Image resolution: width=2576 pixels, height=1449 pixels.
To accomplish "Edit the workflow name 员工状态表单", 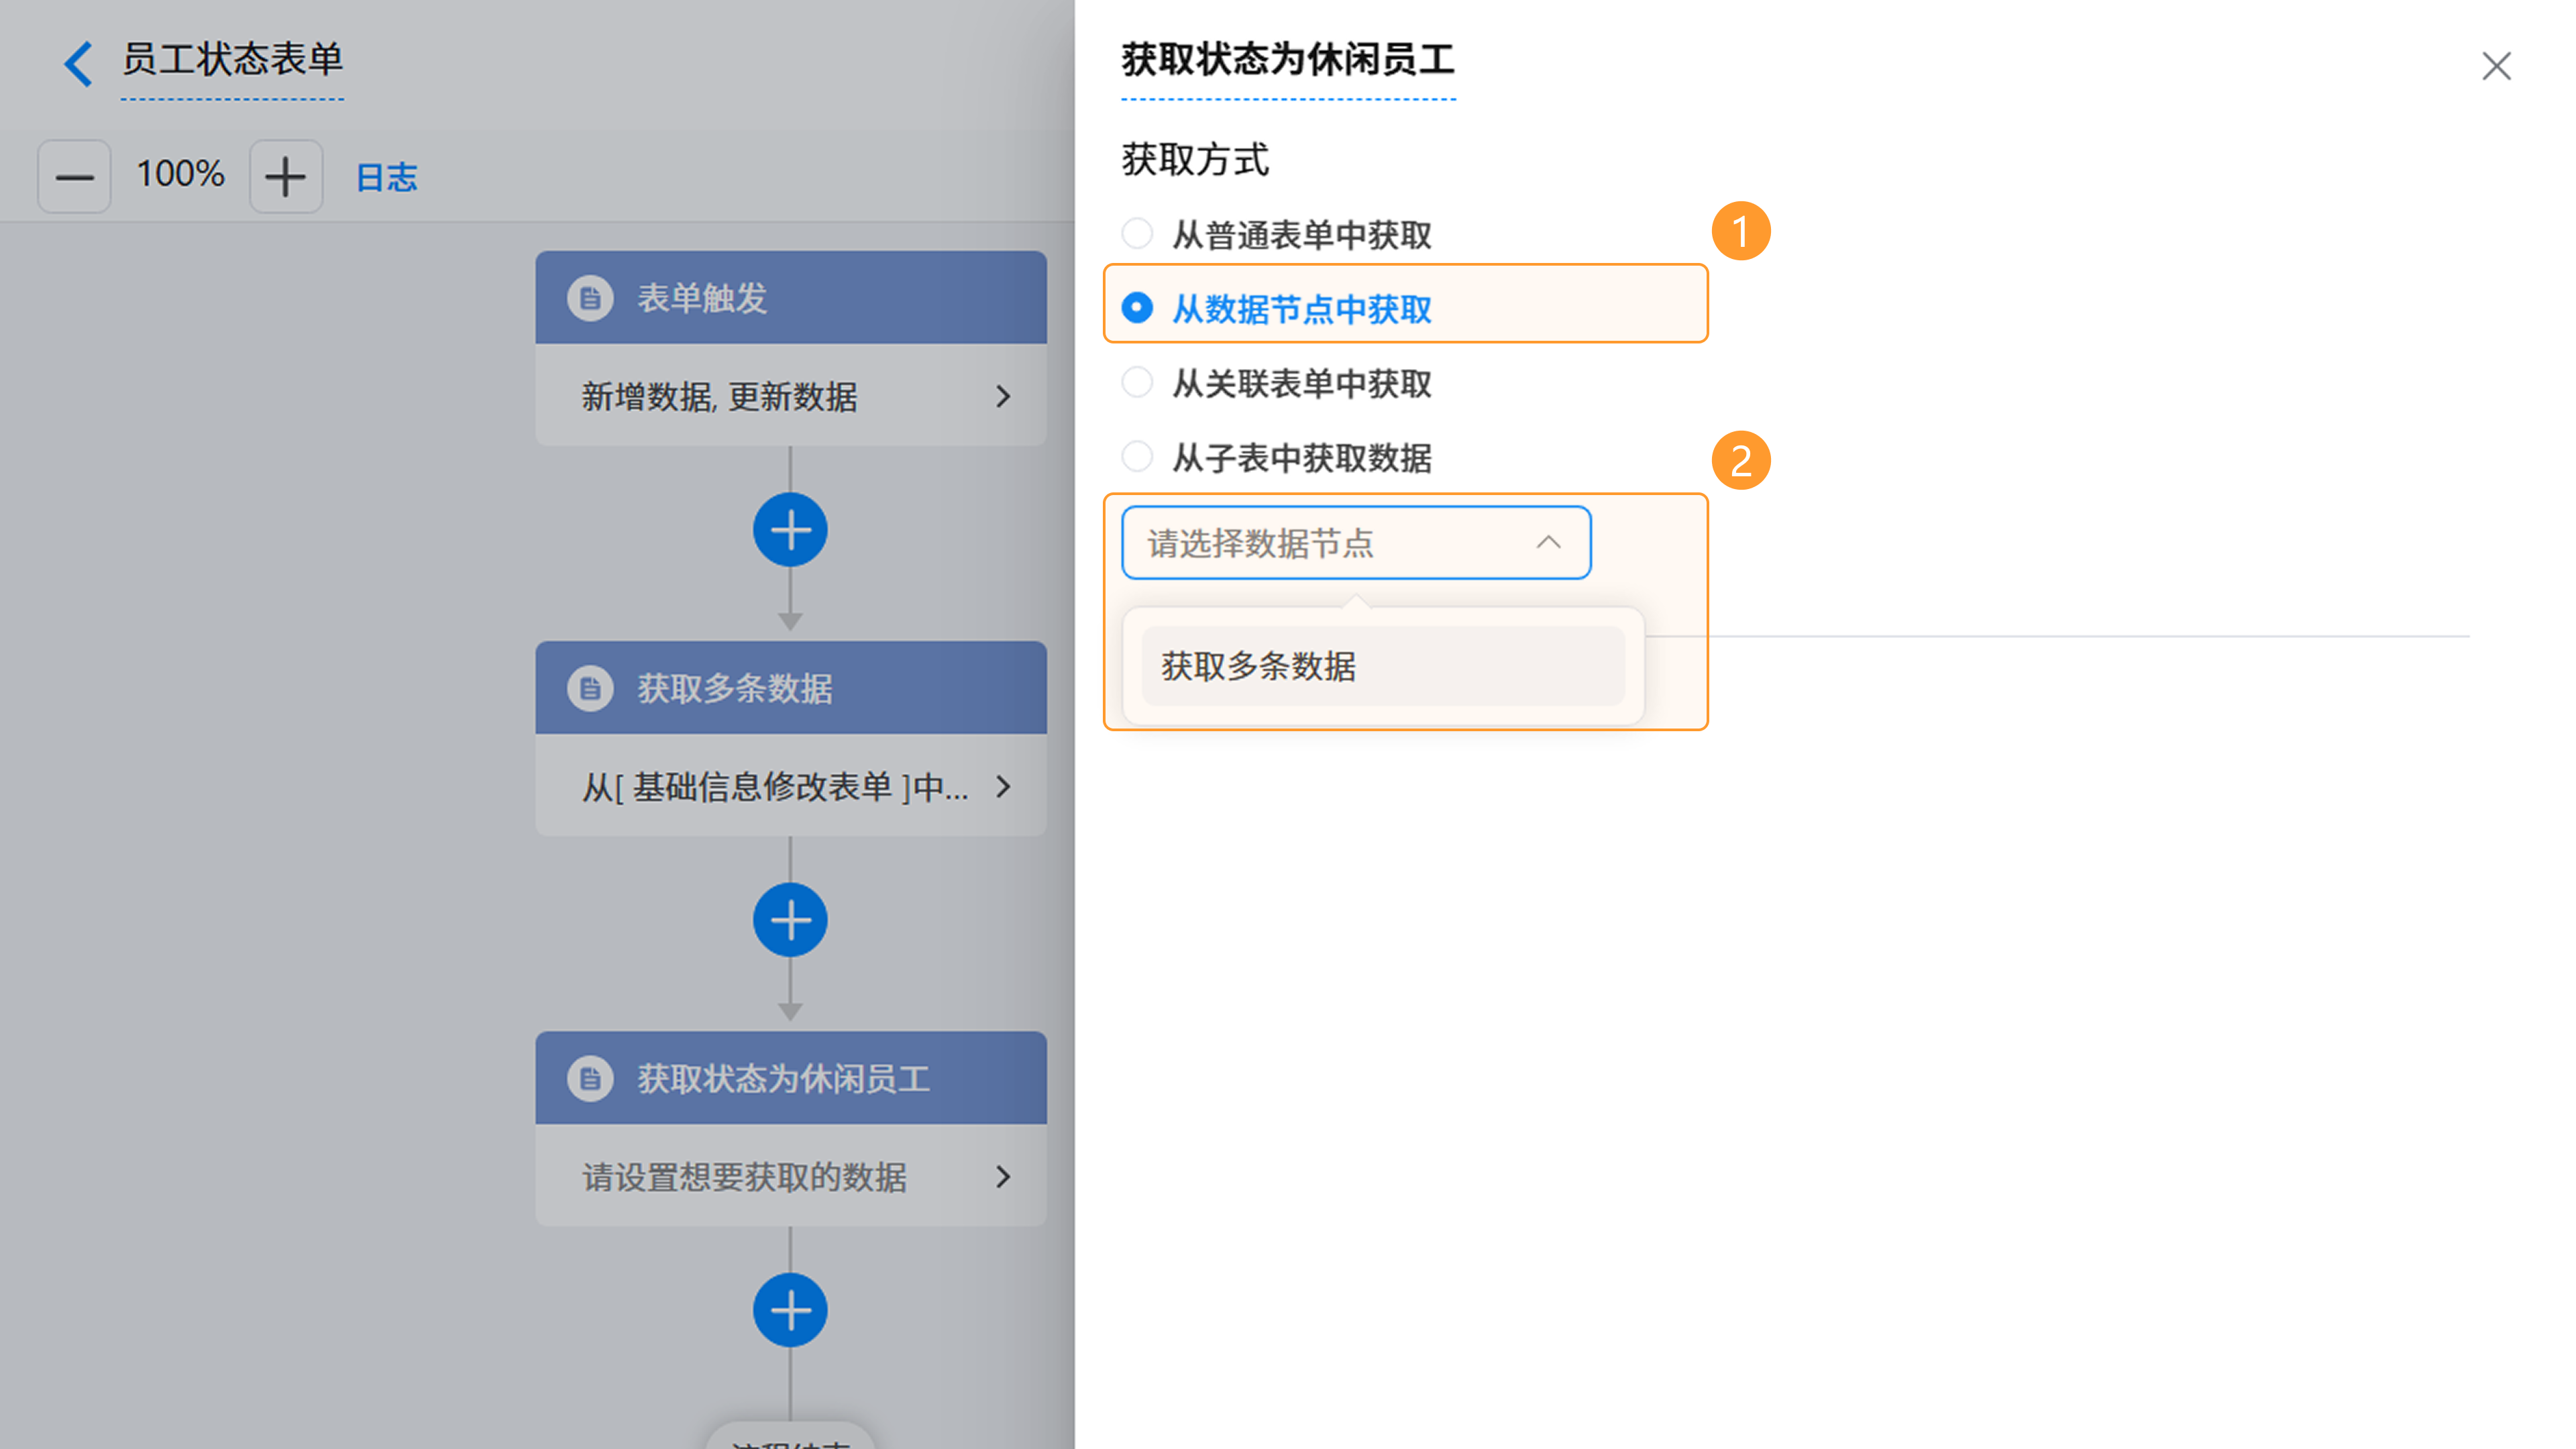I will coord(232,59).
